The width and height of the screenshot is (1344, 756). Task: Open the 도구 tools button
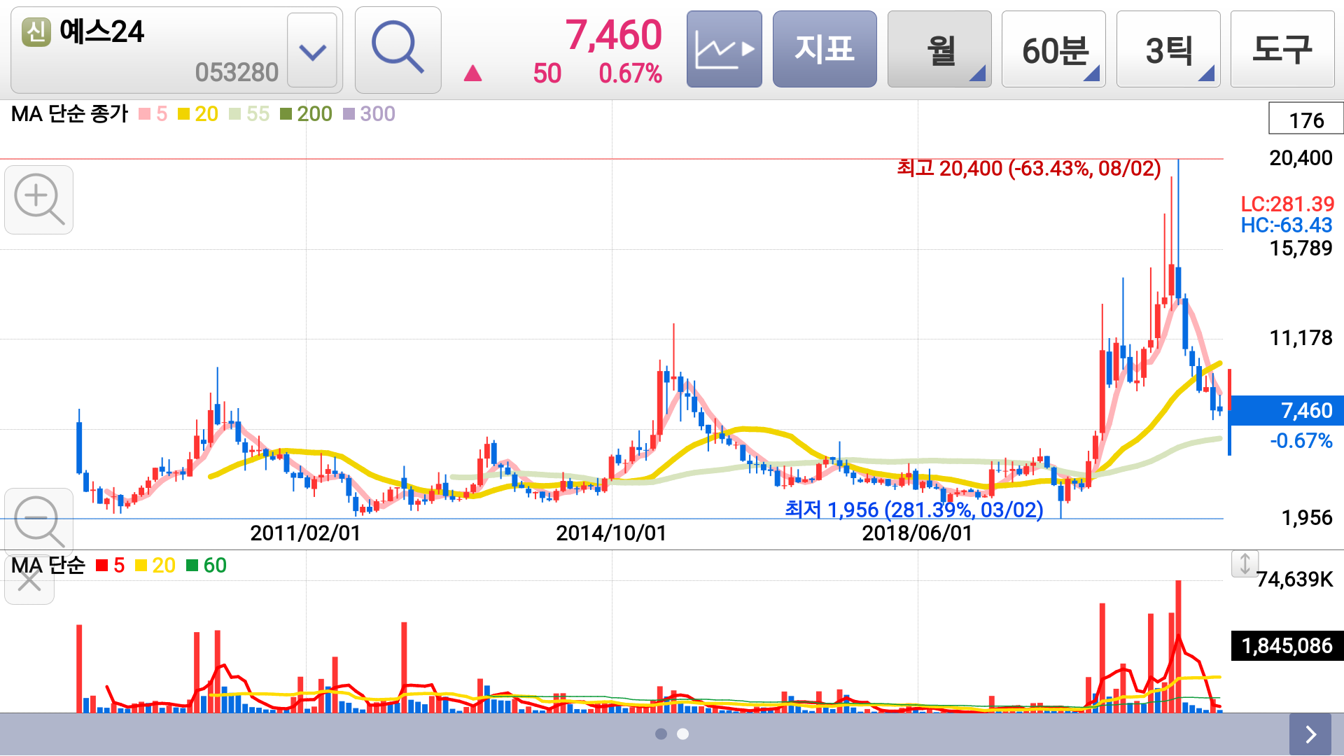click(1282, 49)
